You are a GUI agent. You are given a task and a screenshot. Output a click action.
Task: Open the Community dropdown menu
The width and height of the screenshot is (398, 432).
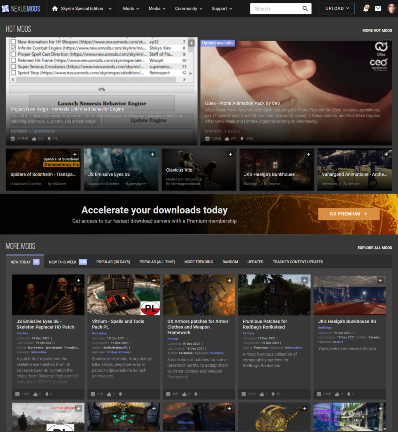tap(189, 8)
